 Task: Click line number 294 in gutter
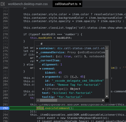5,115
